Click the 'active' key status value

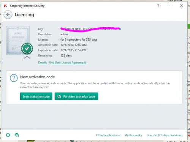click(x=64, y=34)
